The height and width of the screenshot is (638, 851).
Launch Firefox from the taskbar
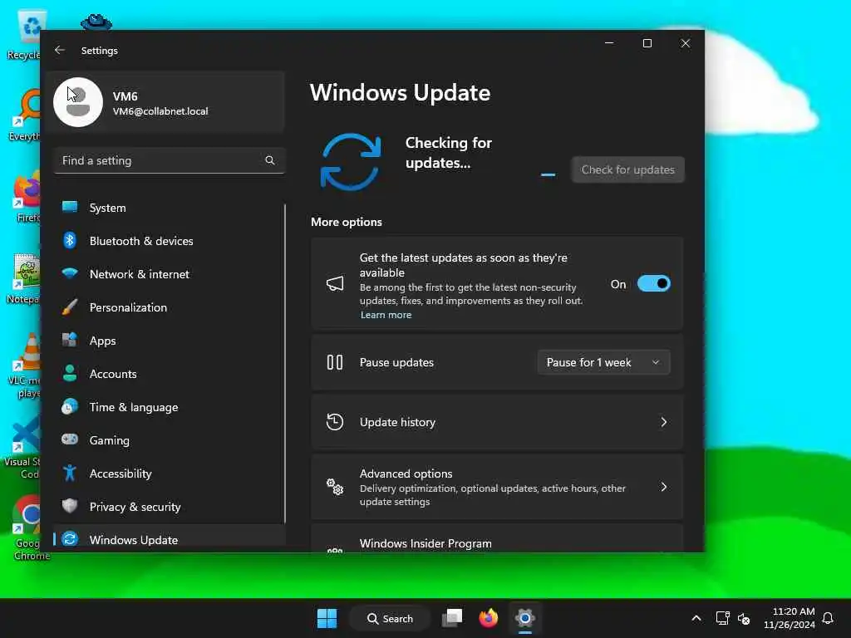click(489, 618)
